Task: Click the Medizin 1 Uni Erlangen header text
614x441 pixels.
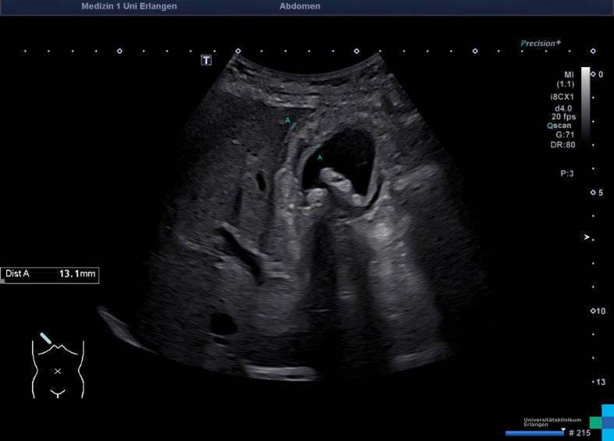Action: tap(129, 6)
